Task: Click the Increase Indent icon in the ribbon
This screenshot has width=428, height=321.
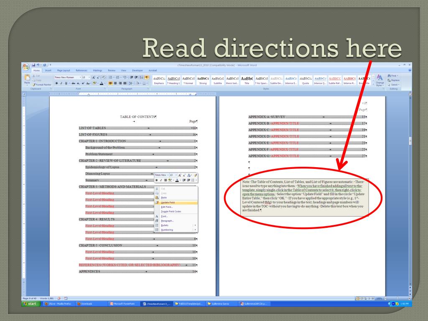Action: 136,77
